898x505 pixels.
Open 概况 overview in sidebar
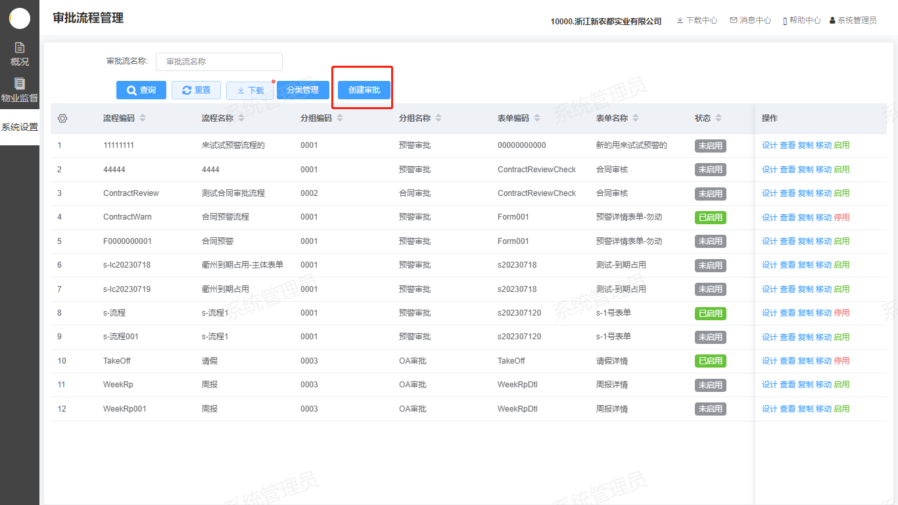[x=20, y=54]
